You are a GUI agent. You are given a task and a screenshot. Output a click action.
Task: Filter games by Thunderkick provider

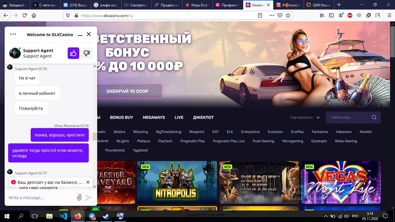[x=115, y=150]
